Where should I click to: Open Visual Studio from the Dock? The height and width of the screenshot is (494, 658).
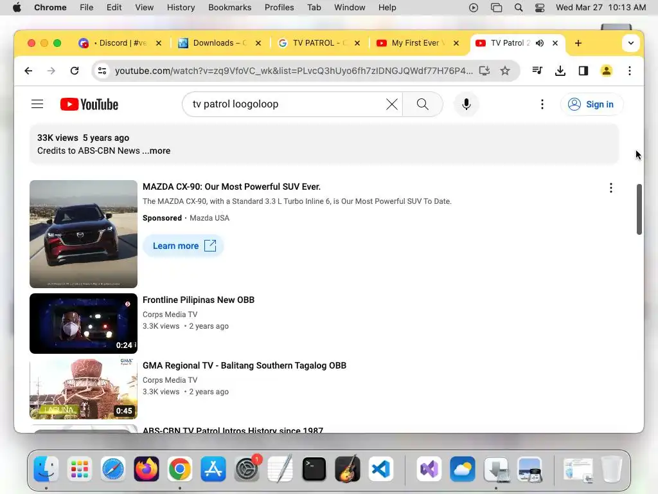click(429, 469)
